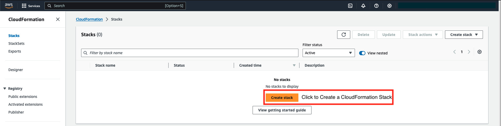This screenshot has height=126, width=501.
Task: Open the top-right Create stack dropdown
Action: (x=464, y=35)
